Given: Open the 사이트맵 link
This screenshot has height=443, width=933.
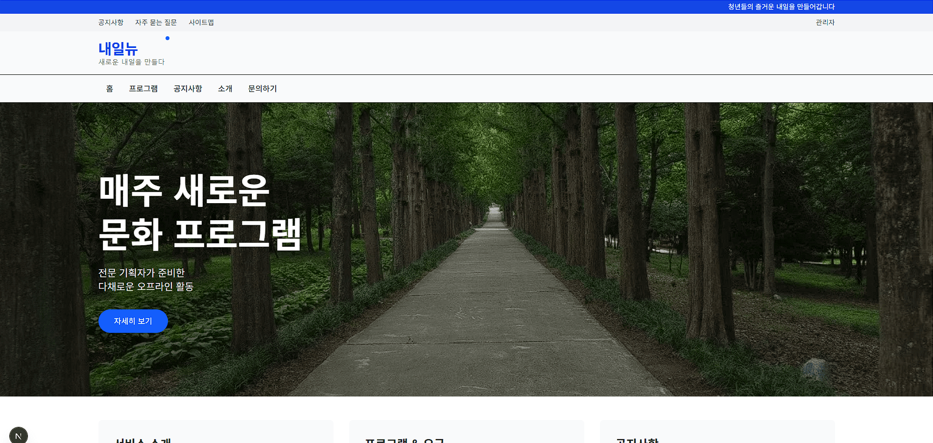Looking at the screenshot, I should (201, 22).
